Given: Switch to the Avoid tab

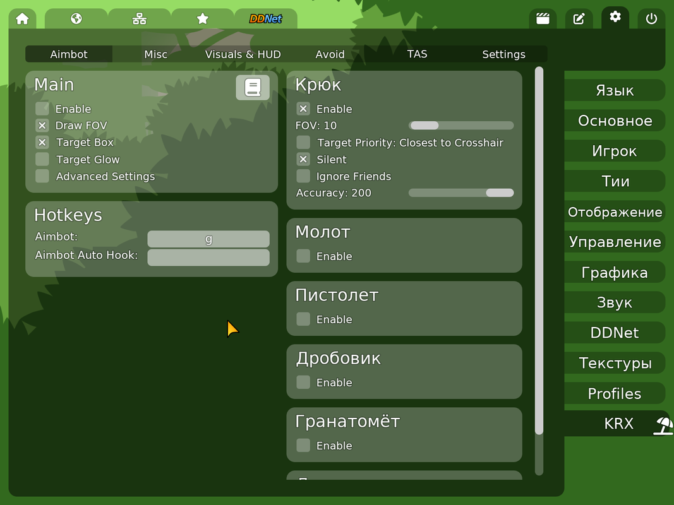Looking at the screenshot, I should click(330, 54).
